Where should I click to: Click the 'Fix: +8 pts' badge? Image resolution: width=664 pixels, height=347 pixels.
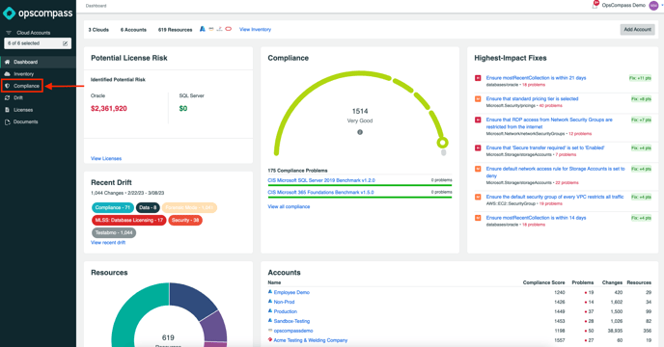tap(641, 99)
